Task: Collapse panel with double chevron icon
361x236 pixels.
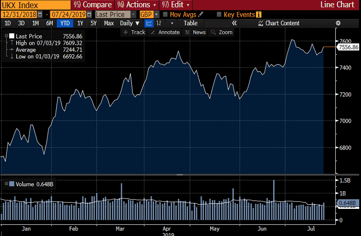Action: pyautogui.click(x=234, y=23)
